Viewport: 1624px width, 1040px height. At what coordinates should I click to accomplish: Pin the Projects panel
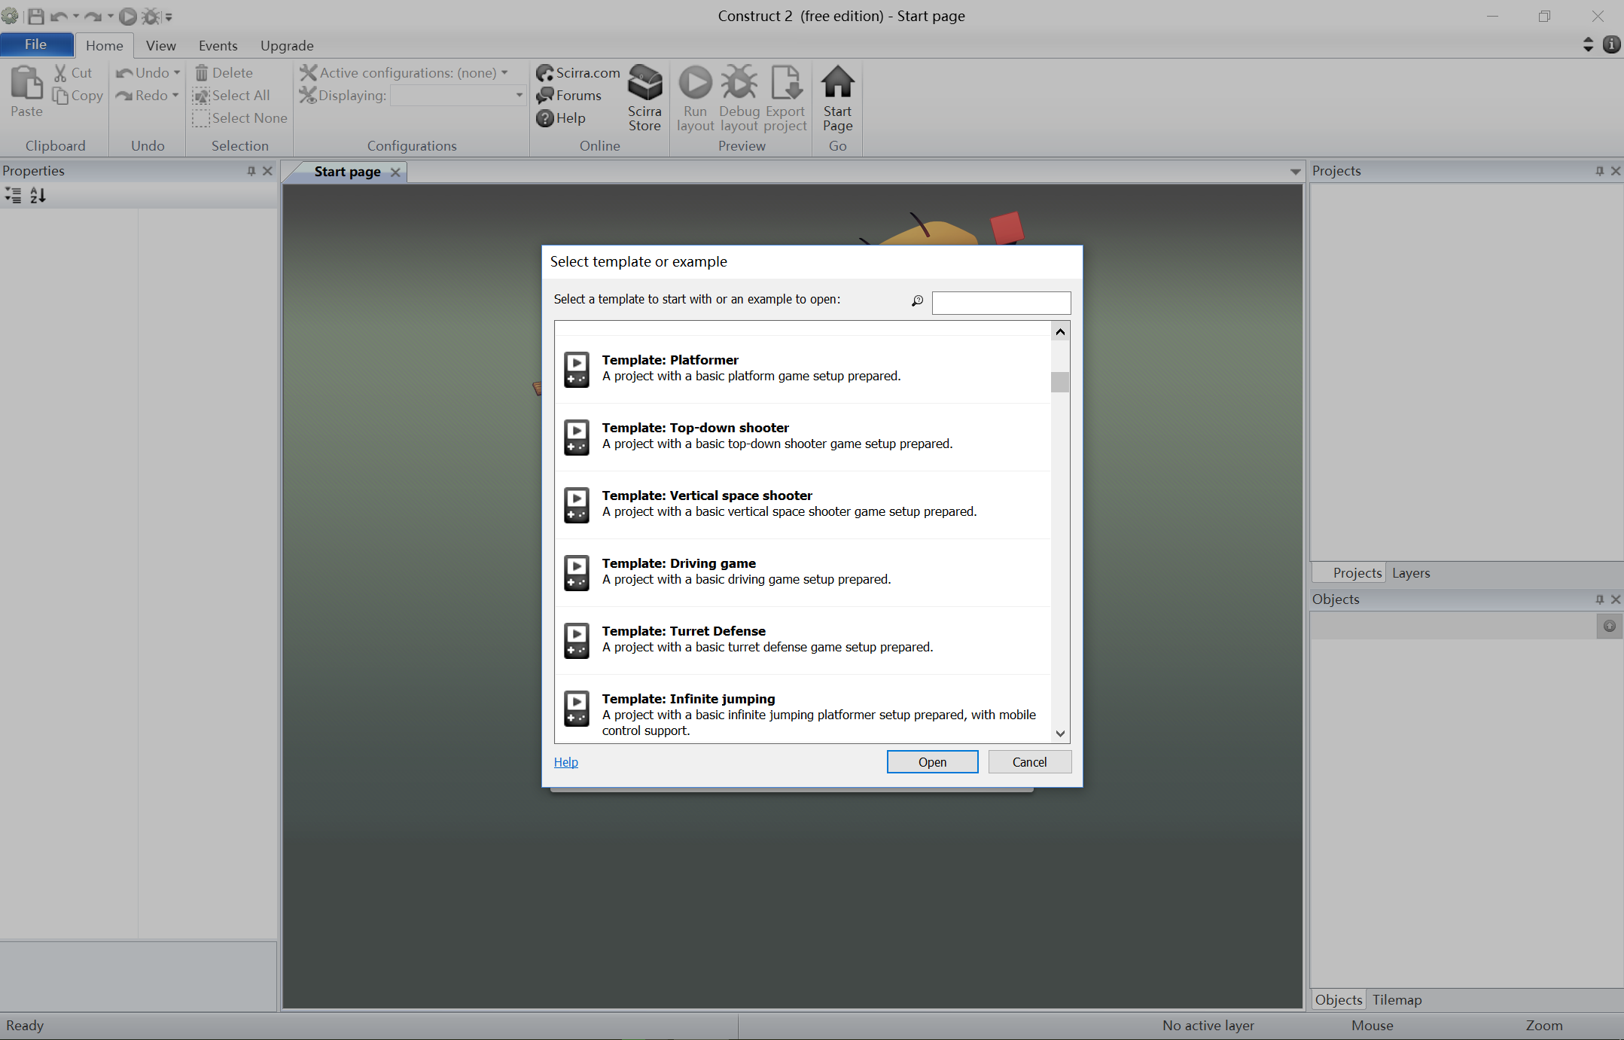pos(1600,171)
